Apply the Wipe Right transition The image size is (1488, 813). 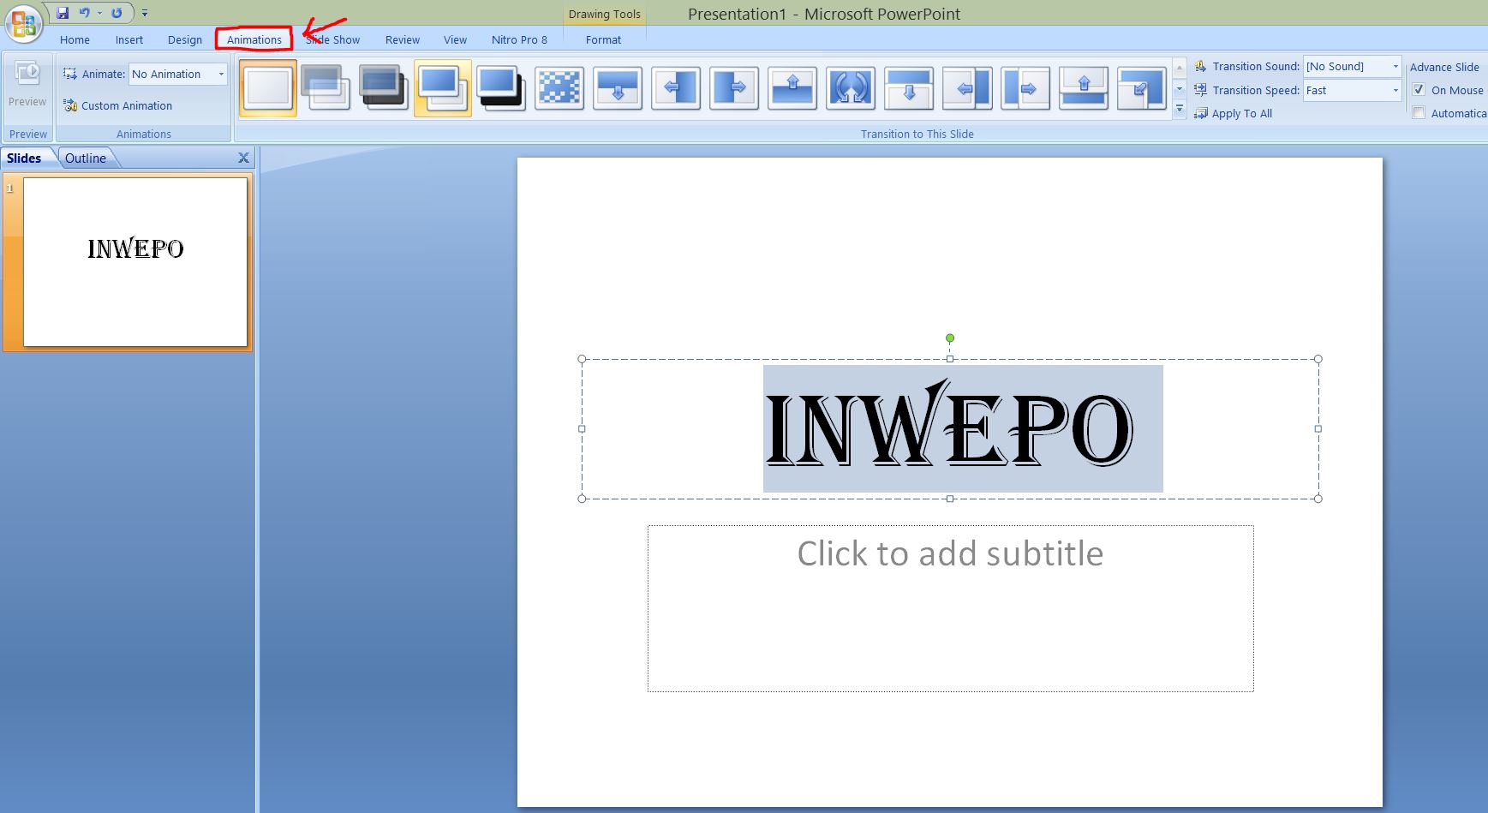pos(734,87)
